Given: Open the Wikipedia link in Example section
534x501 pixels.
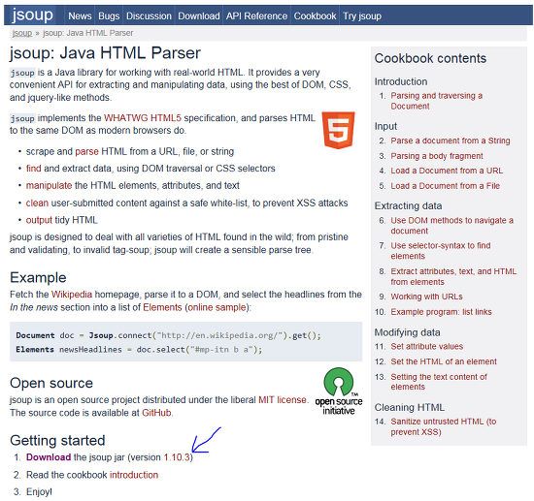Looking at the screenshot, I should 72,294.
